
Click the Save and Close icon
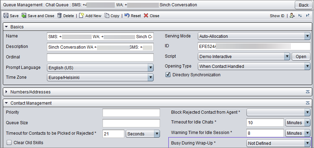pyautogui.click(x=24, y=16)
